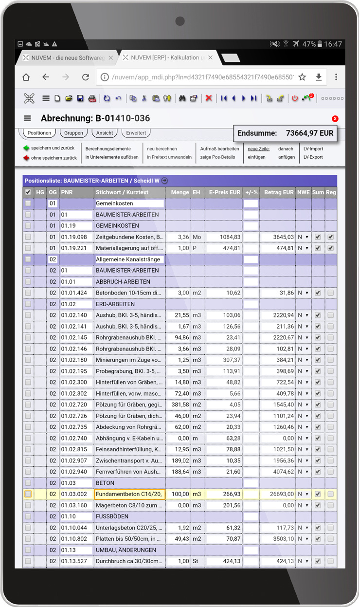Toggle Reg checkbox for Zeitgebundene Kosten row
The height and width of the screenshot is (607, 359).
tap(331, 237)
